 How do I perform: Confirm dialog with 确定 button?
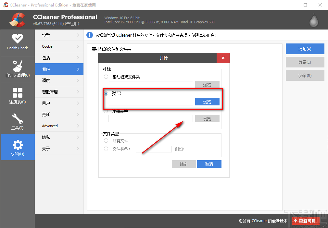184,164
